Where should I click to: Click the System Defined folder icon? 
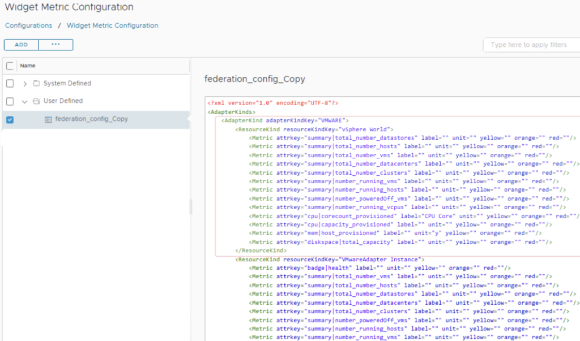36,83
